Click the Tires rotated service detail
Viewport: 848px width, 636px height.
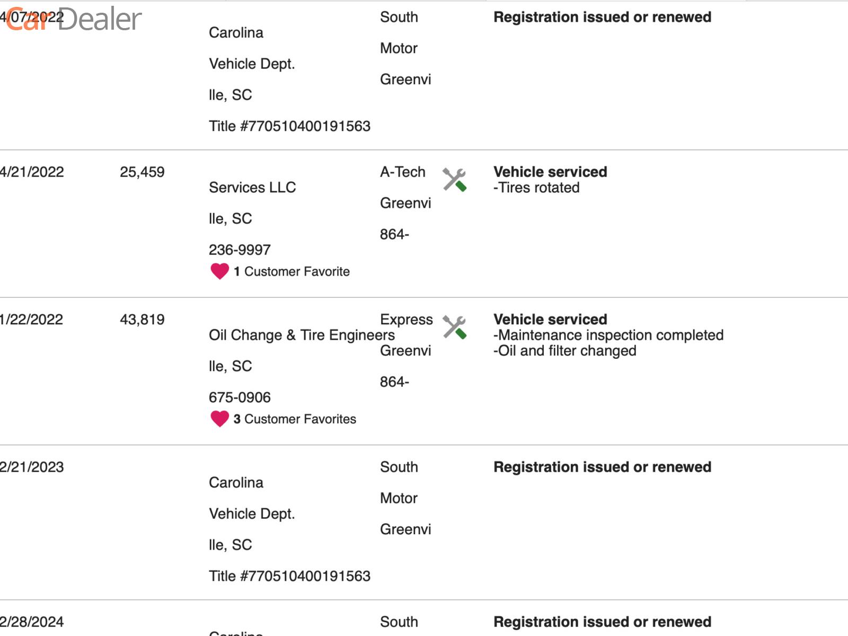click(x=536, y=188)
